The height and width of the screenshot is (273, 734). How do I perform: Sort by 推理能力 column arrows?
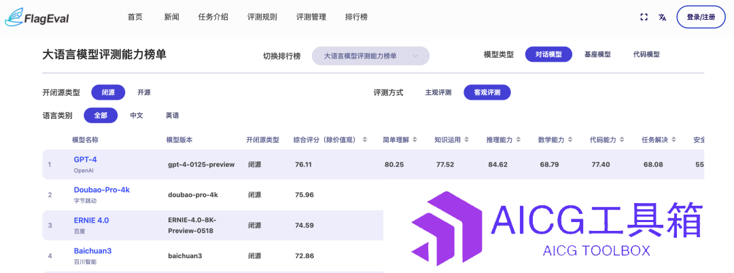point(519,140)
